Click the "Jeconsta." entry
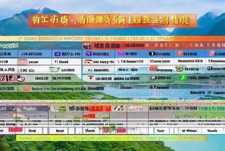The image size is (225, 151). pos(102,70)
